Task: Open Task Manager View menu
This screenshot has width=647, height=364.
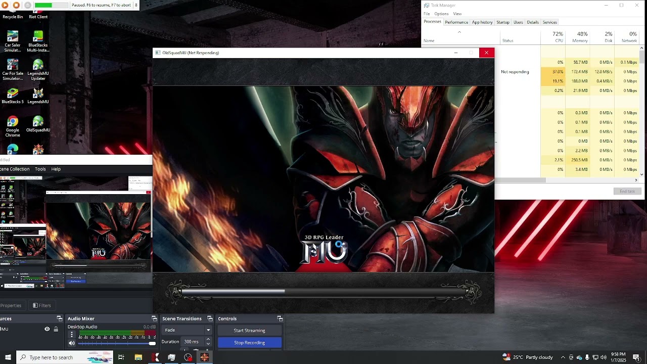Action: click(457, 14)
